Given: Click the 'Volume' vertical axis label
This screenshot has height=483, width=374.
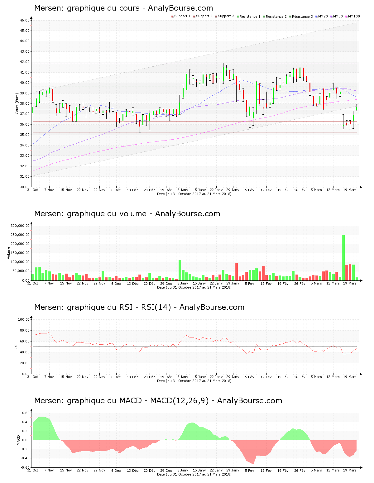Looking at the screenshot, I should pos(9,253).
